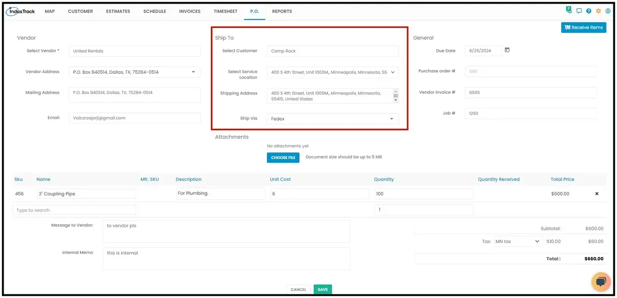
Task: Click the Unit Cost field showing 6
Action: coord(319,194)
